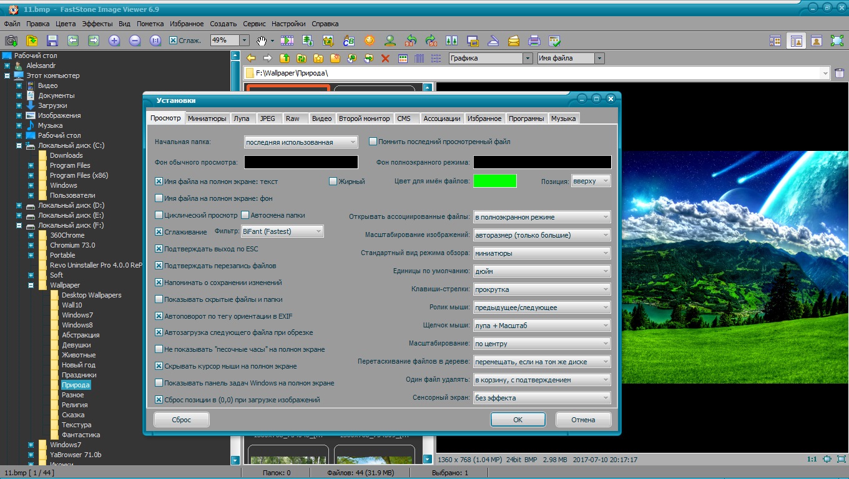Open the print dialog via printer icon

(534, 41)
